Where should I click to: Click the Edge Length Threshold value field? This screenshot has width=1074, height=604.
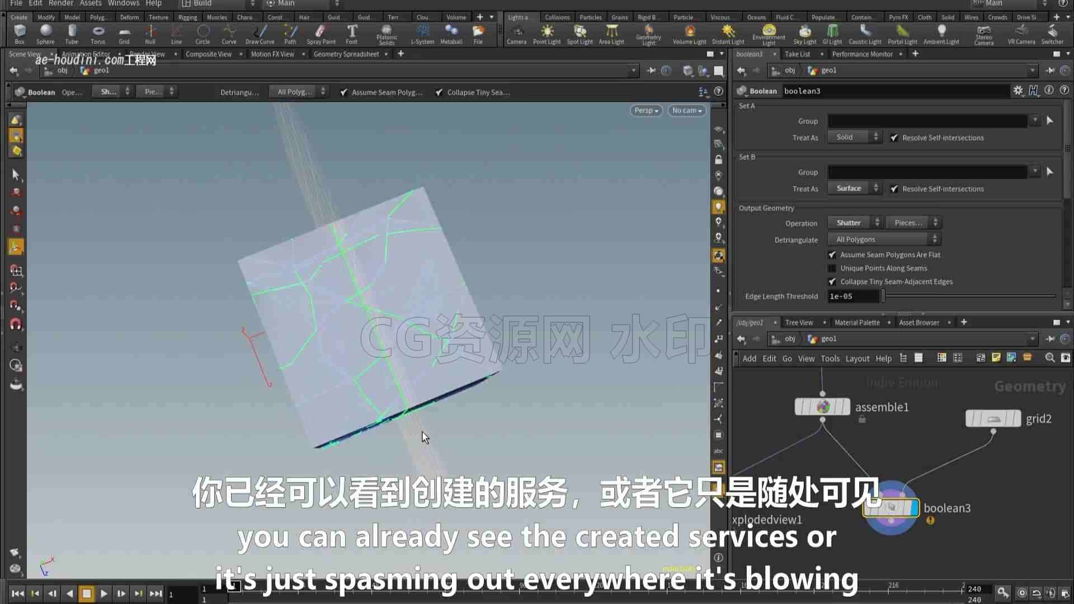853,296
